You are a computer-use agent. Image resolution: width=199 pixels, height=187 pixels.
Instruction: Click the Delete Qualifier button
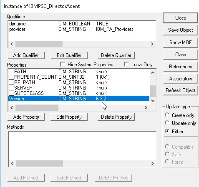(116, 55)
